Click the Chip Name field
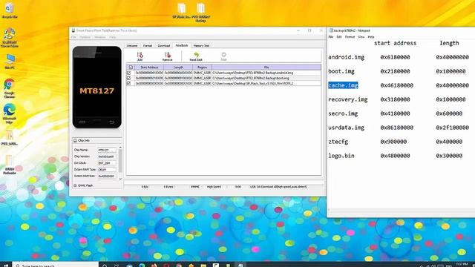This screenshot has width=475, height=267. [x=106, y=150]
